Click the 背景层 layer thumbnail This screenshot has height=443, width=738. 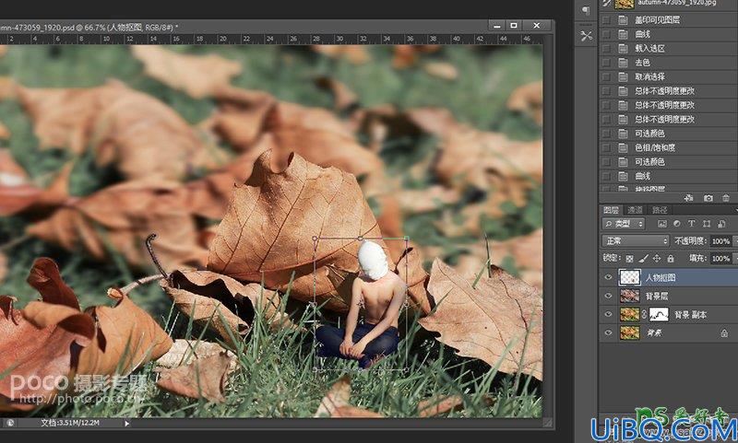pyautogui.click(x=630, y=296)
